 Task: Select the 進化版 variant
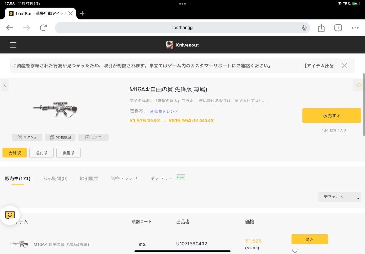(42, 153)
